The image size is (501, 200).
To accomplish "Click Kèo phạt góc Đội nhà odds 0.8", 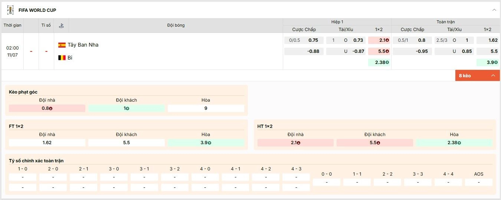I will 47,108.
